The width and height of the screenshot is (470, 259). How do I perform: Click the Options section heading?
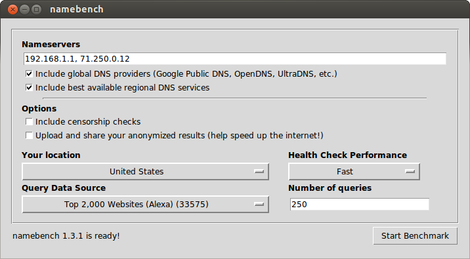[x=39, y=108]
